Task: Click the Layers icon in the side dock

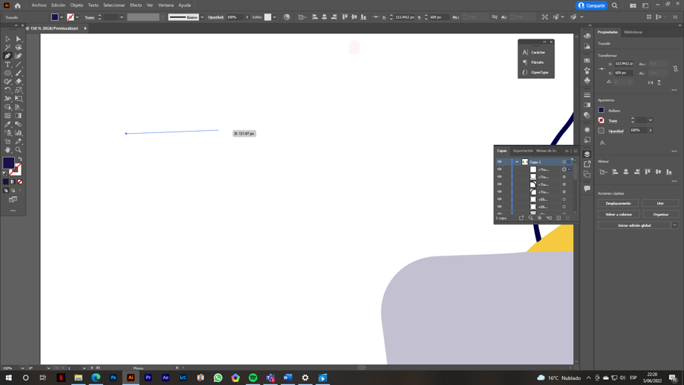Action: coord(587,154)
